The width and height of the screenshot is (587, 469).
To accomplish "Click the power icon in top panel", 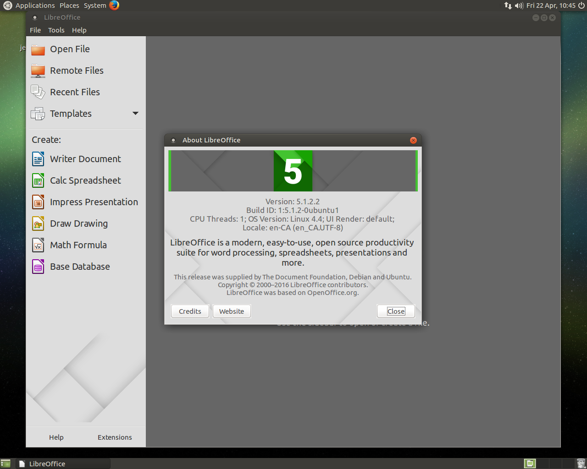I will (x=581, y=5).
